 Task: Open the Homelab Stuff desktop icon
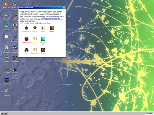15,6
